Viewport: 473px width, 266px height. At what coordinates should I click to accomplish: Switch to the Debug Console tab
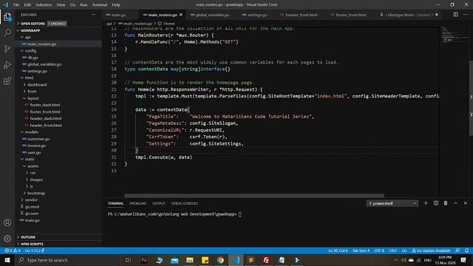point(184,203)
